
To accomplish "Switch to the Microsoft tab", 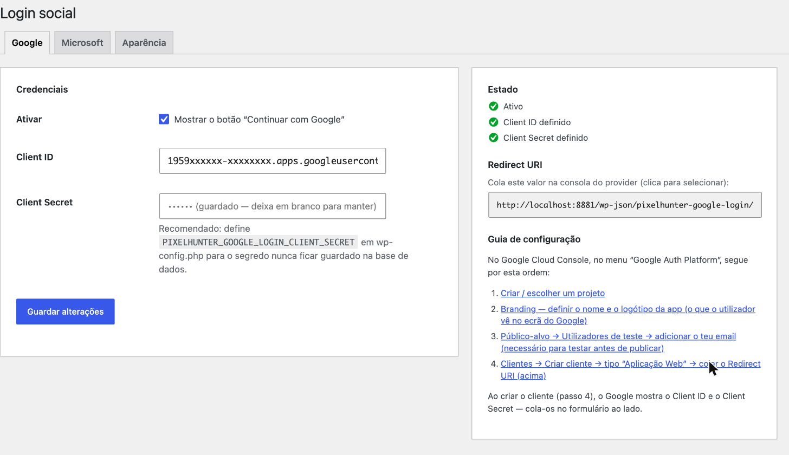I will point(82,43).
